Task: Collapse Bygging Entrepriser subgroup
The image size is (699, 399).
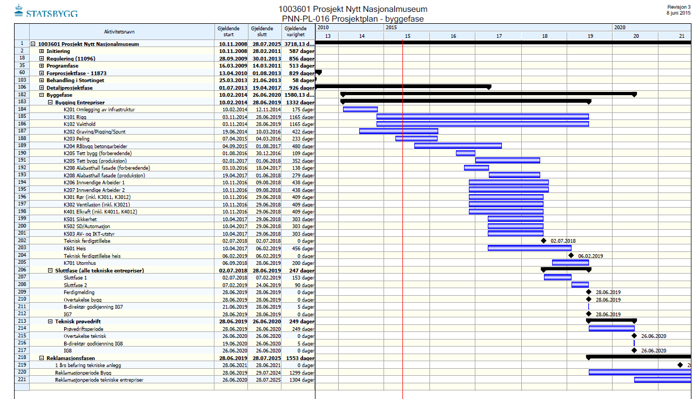Action: click(x=50, y=102)
